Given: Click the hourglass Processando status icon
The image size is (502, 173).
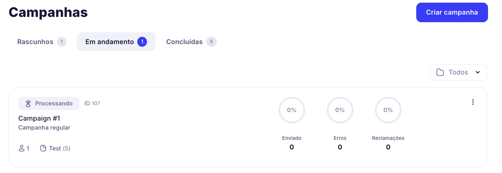Looking at the screenshot, I should click(x=28, y=103).
